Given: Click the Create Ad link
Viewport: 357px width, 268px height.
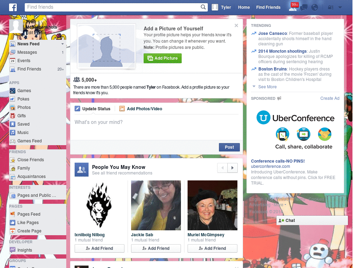Looking at the screenshot, I should 330,98.
